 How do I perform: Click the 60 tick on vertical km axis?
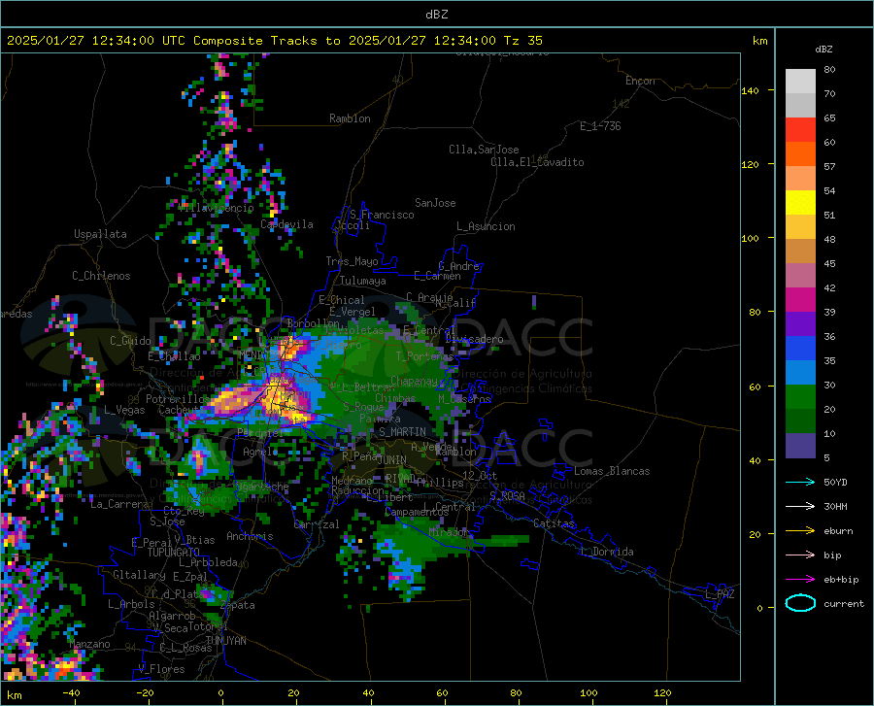753,387
